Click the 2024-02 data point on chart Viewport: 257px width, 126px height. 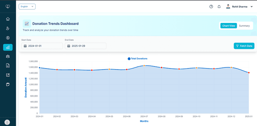(x=57, y=70)
